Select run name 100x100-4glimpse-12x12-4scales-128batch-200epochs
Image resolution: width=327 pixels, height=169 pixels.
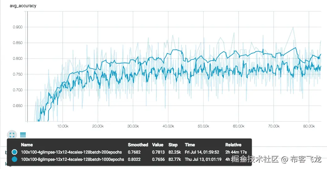coord(71,152)
